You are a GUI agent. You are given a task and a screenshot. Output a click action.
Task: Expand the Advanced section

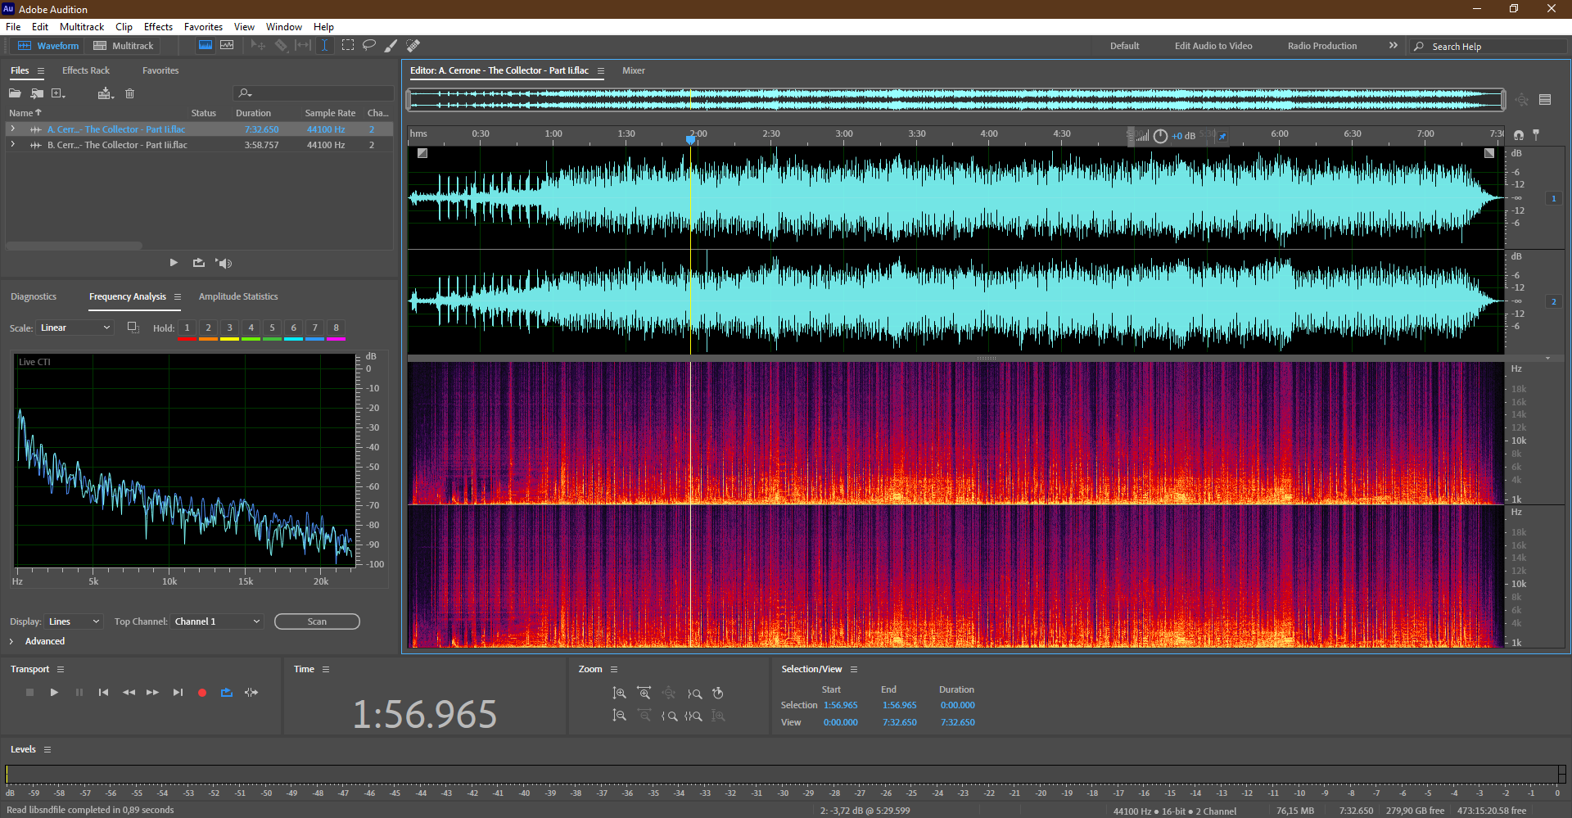click(11, 641)
